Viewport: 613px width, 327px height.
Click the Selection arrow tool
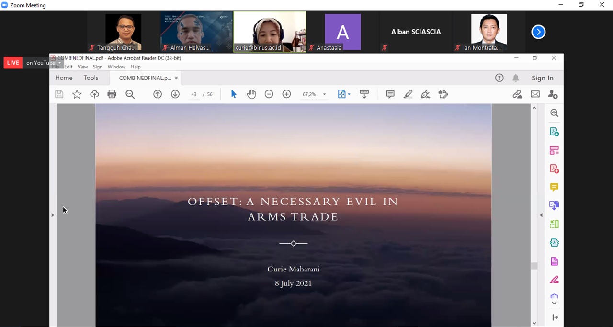(234, 94)
